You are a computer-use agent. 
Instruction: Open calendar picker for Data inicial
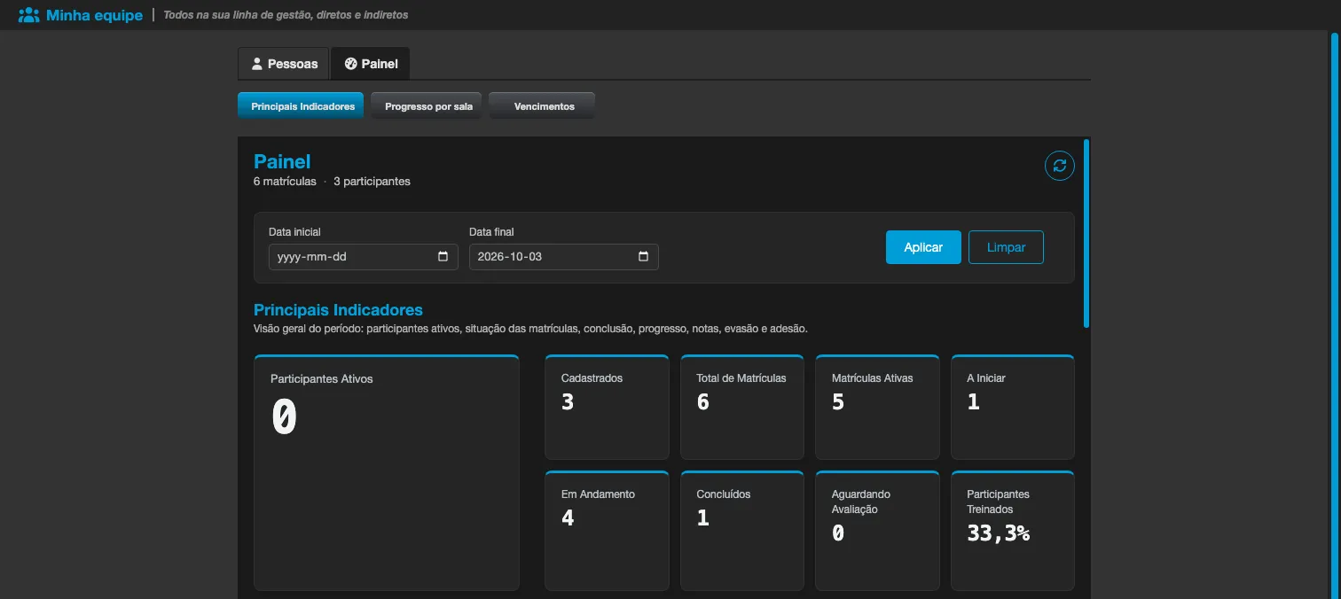coord(443,257)
